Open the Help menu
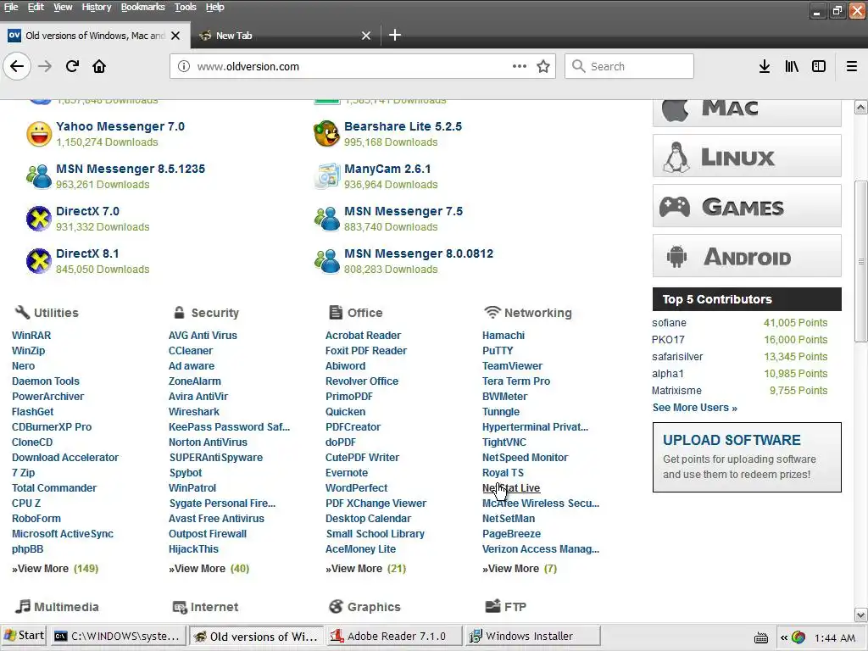Viewport: 868px width, 651px height. click(x=214, y=7)
